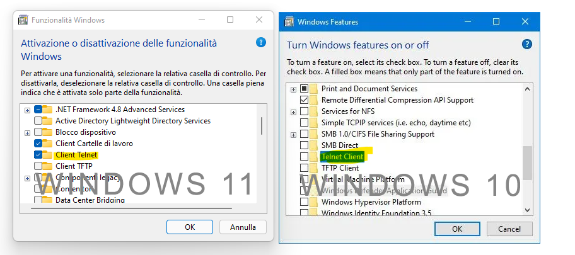This screenshot has height=255, width=575.
Task: Click OK in the Windows Features dialog
Action: pos(457,229)
